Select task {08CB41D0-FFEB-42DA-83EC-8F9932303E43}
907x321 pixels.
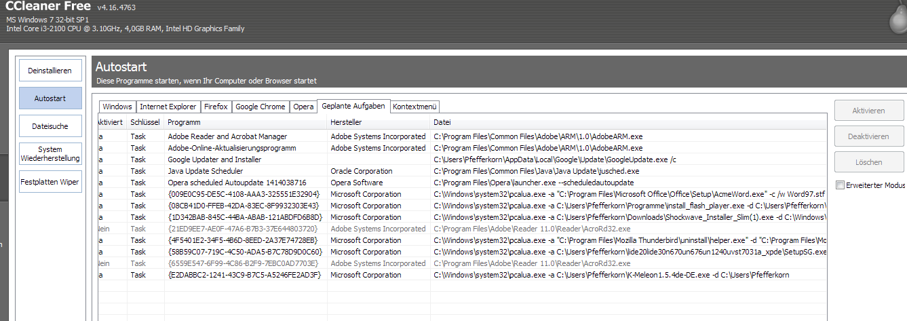pyautogui.click(x=462, y=206)
